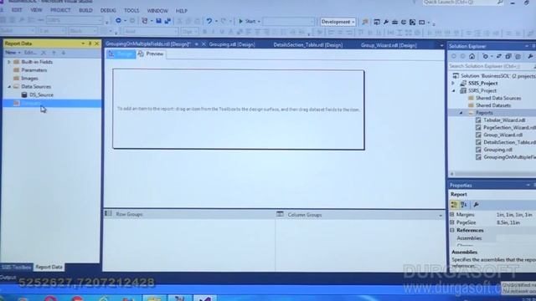This screenshot has height=301, width=536.
Task: Open the DetailsSection_Table.rdl [Design] tab
Action: click(x=307, y=45)
